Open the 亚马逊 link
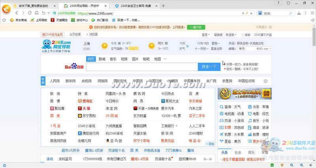Viewport: 316px width, 168px height. (114, 141)
